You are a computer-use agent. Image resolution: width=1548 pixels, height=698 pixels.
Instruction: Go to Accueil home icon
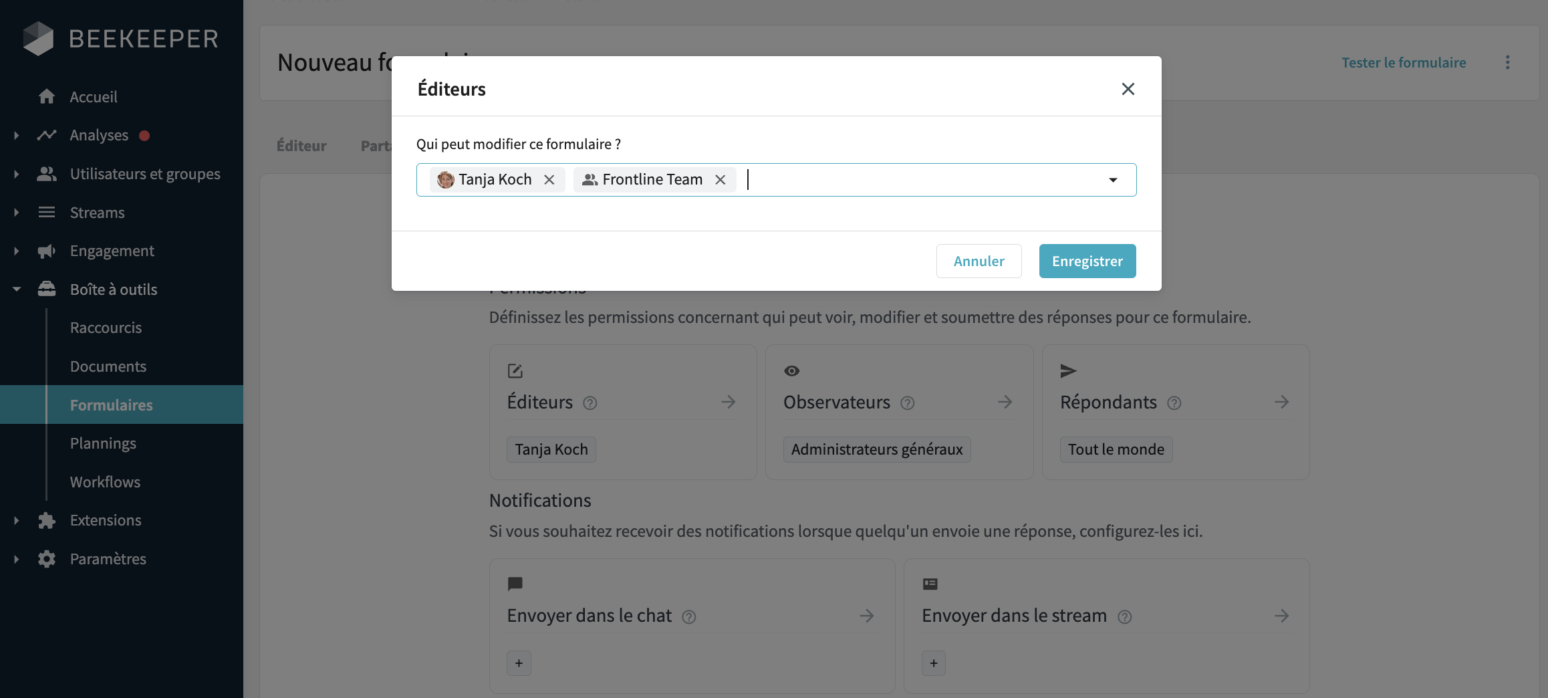47,97
